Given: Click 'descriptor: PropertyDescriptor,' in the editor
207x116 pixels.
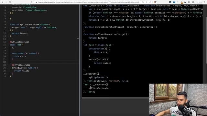Looking at the screenshot, I should click(x=29, y=10).
